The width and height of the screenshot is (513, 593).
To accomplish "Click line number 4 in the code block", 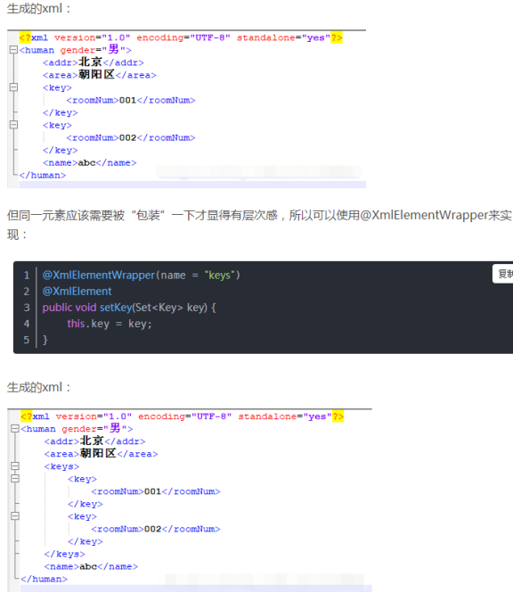I will point(27,324).
